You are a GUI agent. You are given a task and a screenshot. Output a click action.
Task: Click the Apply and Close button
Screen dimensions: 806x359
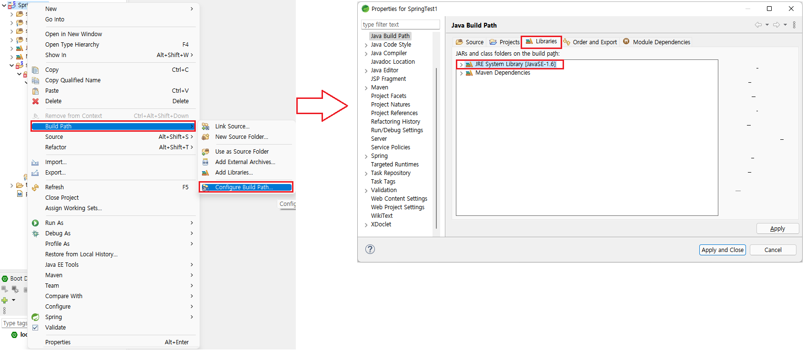[723, 250]
